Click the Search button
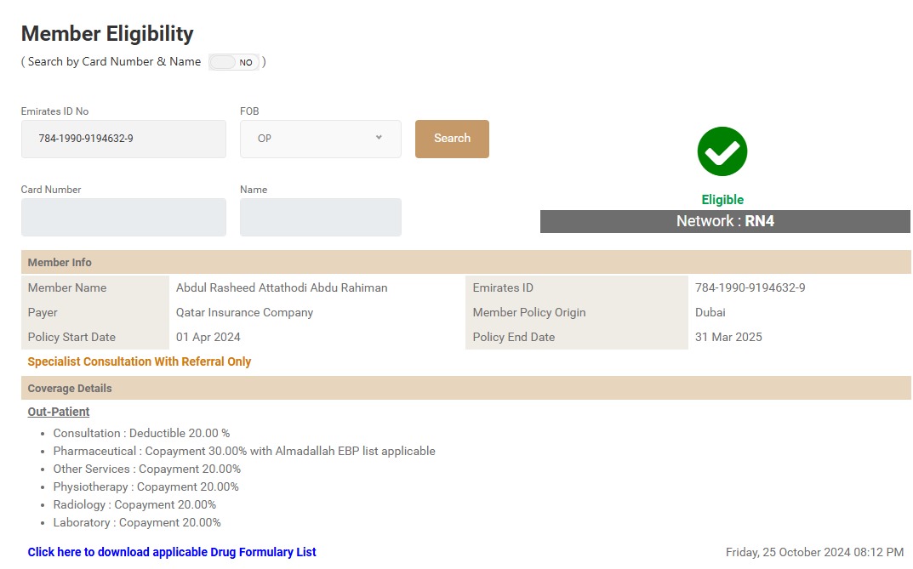The image size is (913, 569). (452, 139)
